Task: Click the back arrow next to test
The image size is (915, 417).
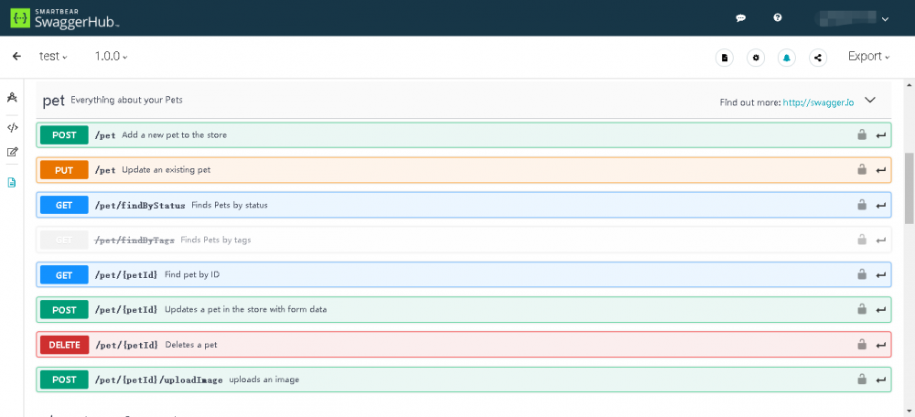Action: pyautogui.click(x=16, y=57)
